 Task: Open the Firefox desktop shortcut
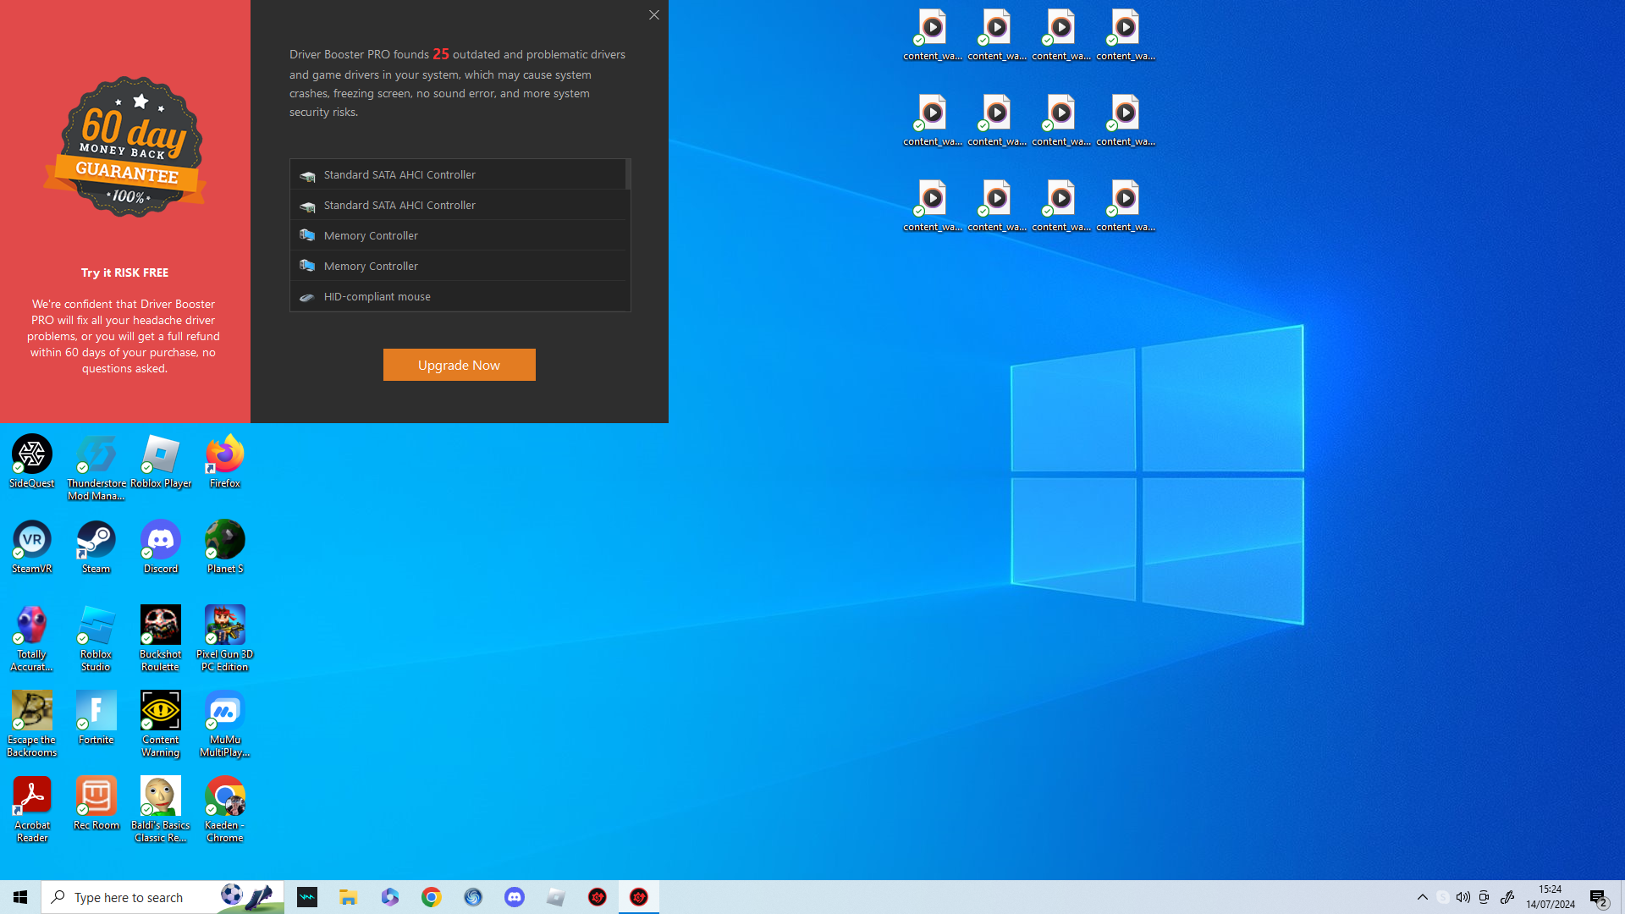coord(224,454)
